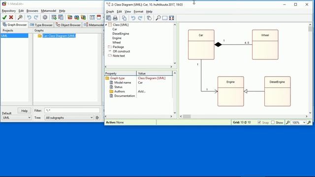Click the red Abandon X icon

click(11, 18)
